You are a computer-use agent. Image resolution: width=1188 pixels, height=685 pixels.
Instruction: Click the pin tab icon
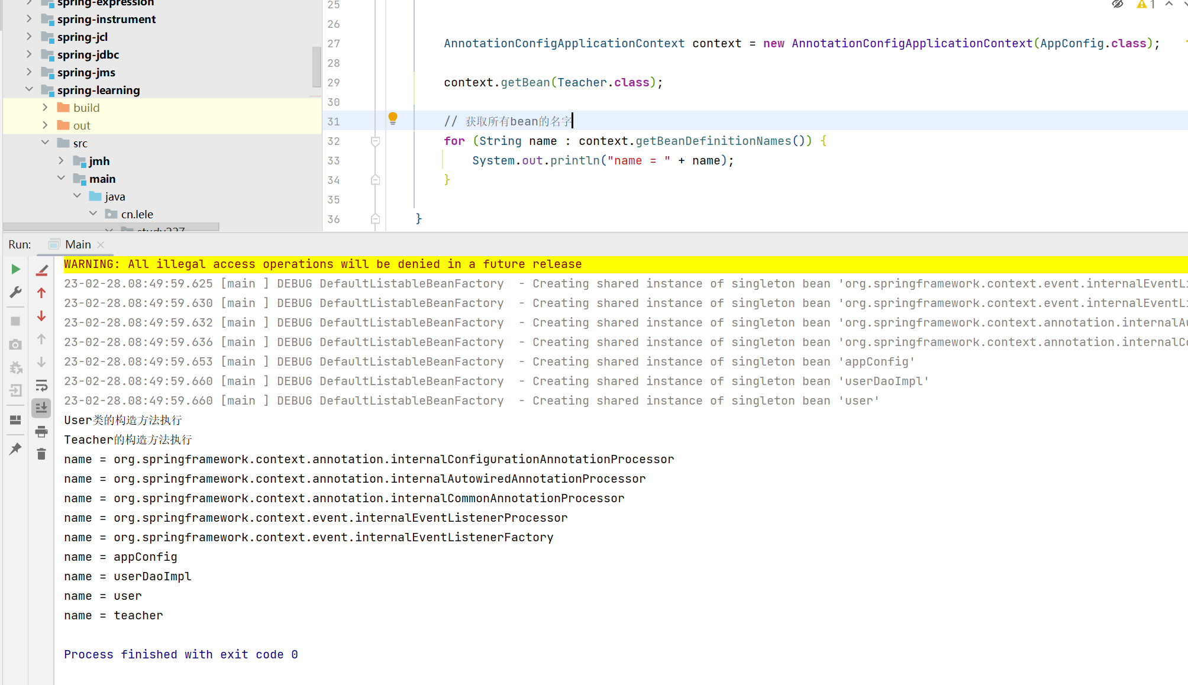click(x=15, y=449)
